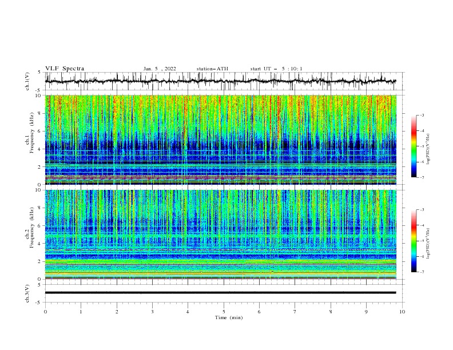Click the "8" frequency tick on ch.1 axis
453x350 pixels.
tap(39, 113)
